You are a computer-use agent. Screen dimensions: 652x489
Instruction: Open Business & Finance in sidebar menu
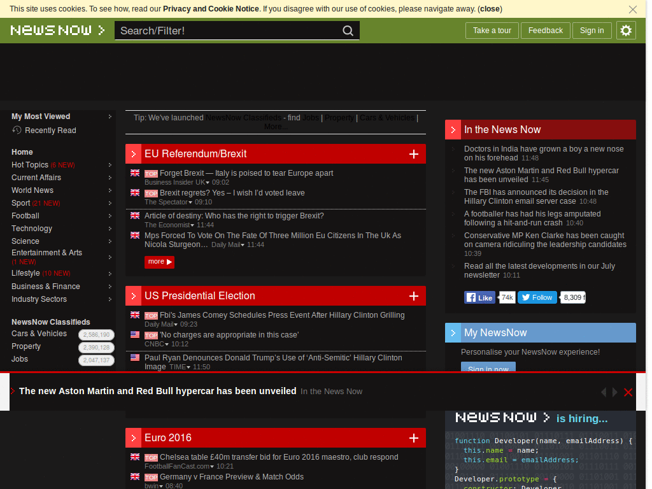[x=46, y=287]
